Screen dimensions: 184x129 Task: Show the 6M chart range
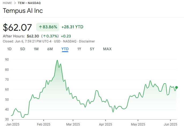[50, 49]
